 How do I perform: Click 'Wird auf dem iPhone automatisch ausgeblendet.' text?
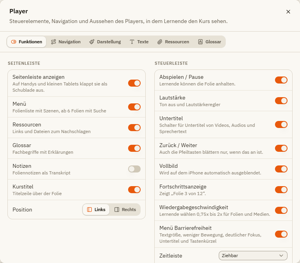pyautogui.click(x=210, y=173)
